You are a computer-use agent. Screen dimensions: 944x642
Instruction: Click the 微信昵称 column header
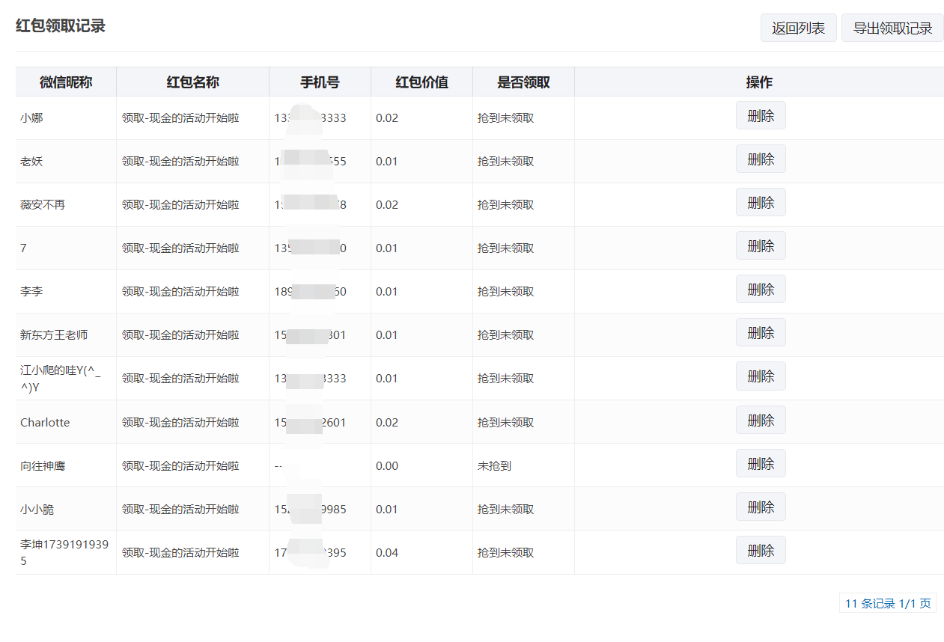click(66, 82)
